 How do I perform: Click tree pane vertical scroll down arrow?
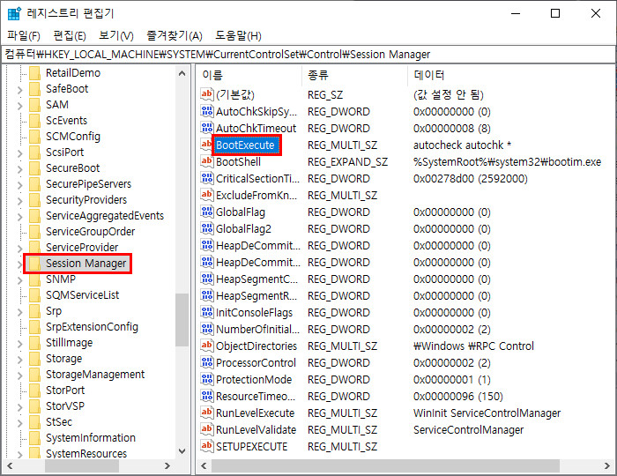pos(182,451)
